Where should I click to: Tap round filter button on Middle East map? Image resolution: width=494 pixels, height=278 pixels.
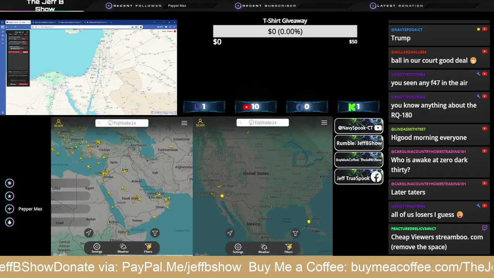point(155,233)
